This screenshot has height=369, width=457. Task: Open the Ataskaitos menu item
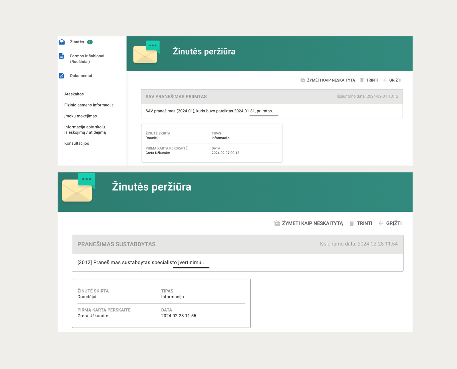pos(74,94)
